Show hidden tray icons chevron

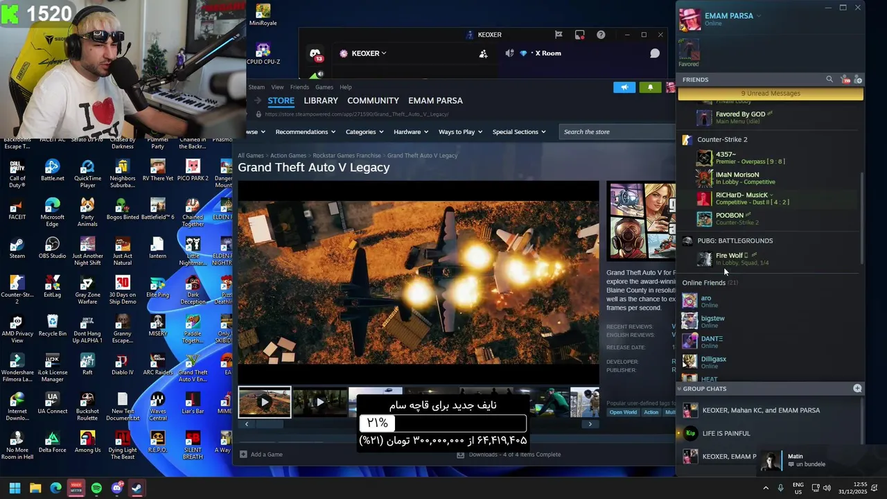click(766, 488)
